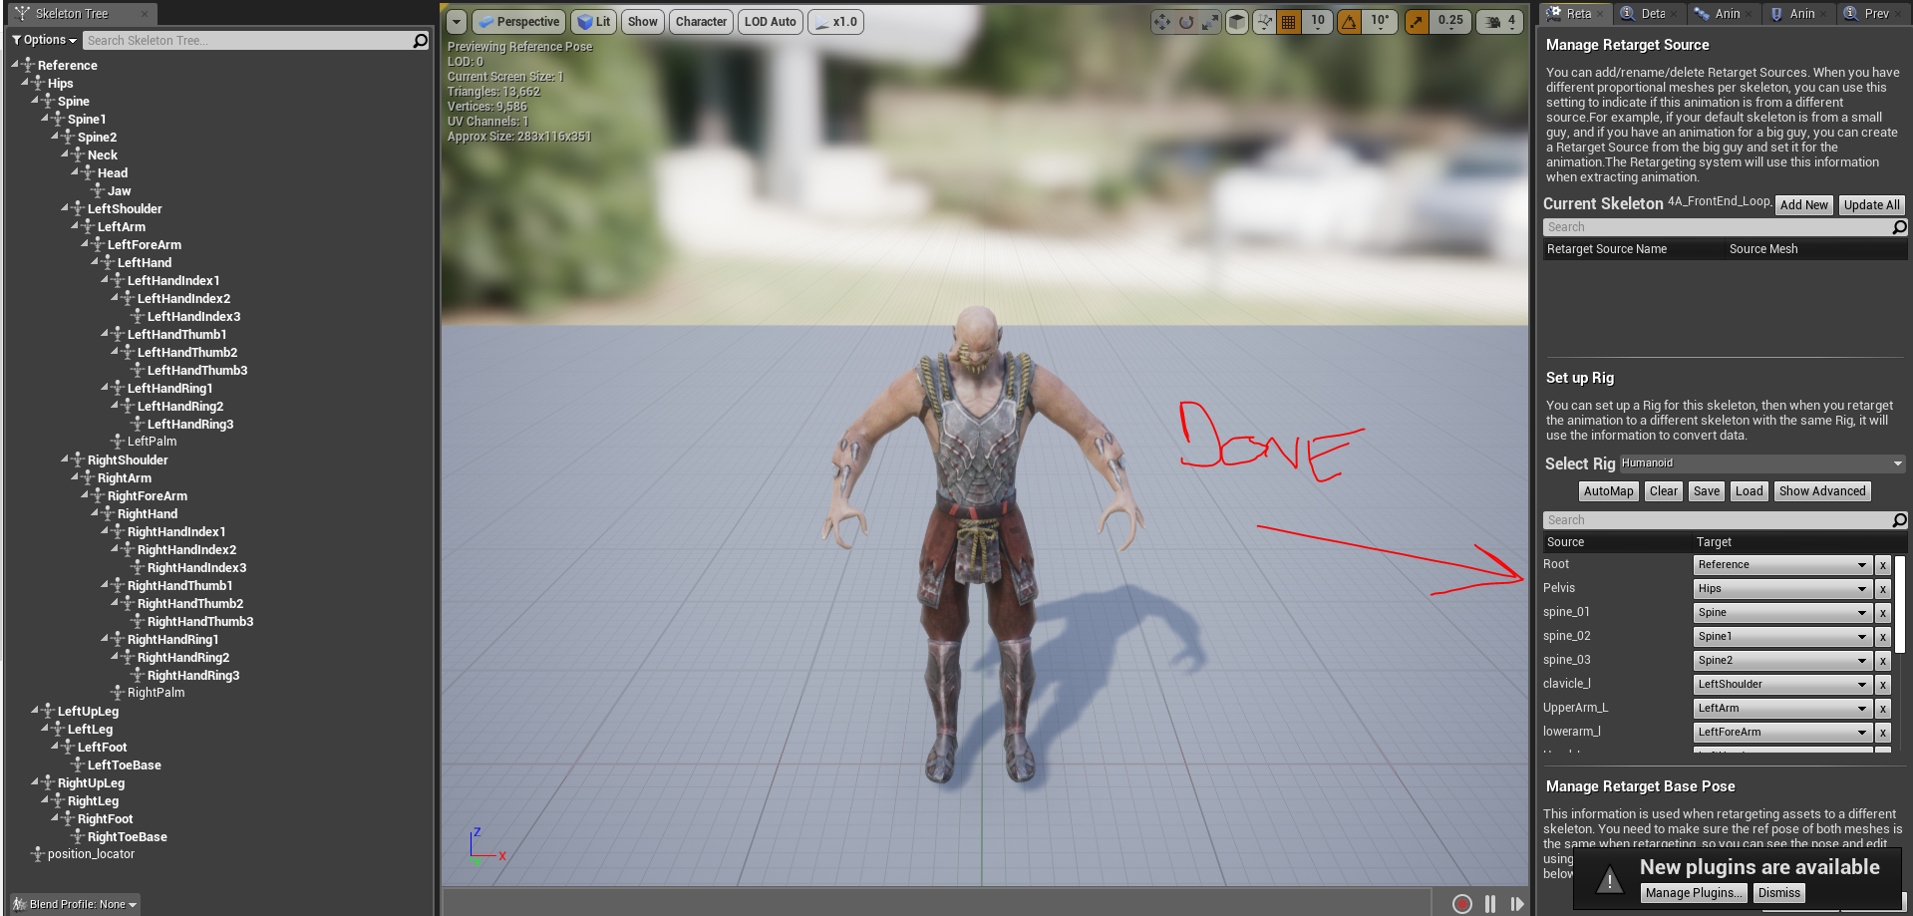
Task: Pause the animation preview
Action: (1490, 903)
